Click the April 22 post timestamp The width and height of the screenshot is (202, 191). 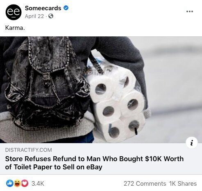point(34,16)
